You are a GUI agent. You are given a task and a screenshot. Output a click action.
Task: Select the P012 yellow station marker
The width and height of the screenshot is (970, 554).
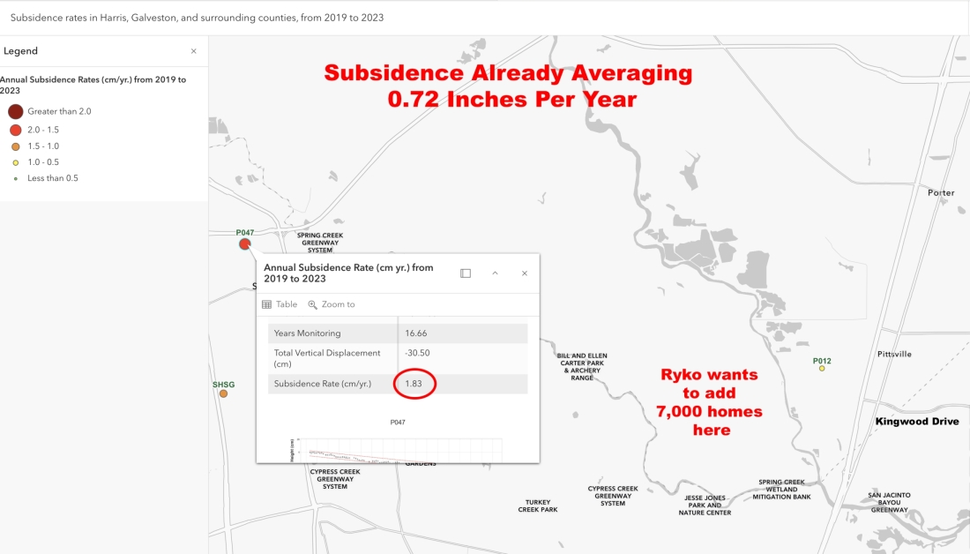[822, 369]
